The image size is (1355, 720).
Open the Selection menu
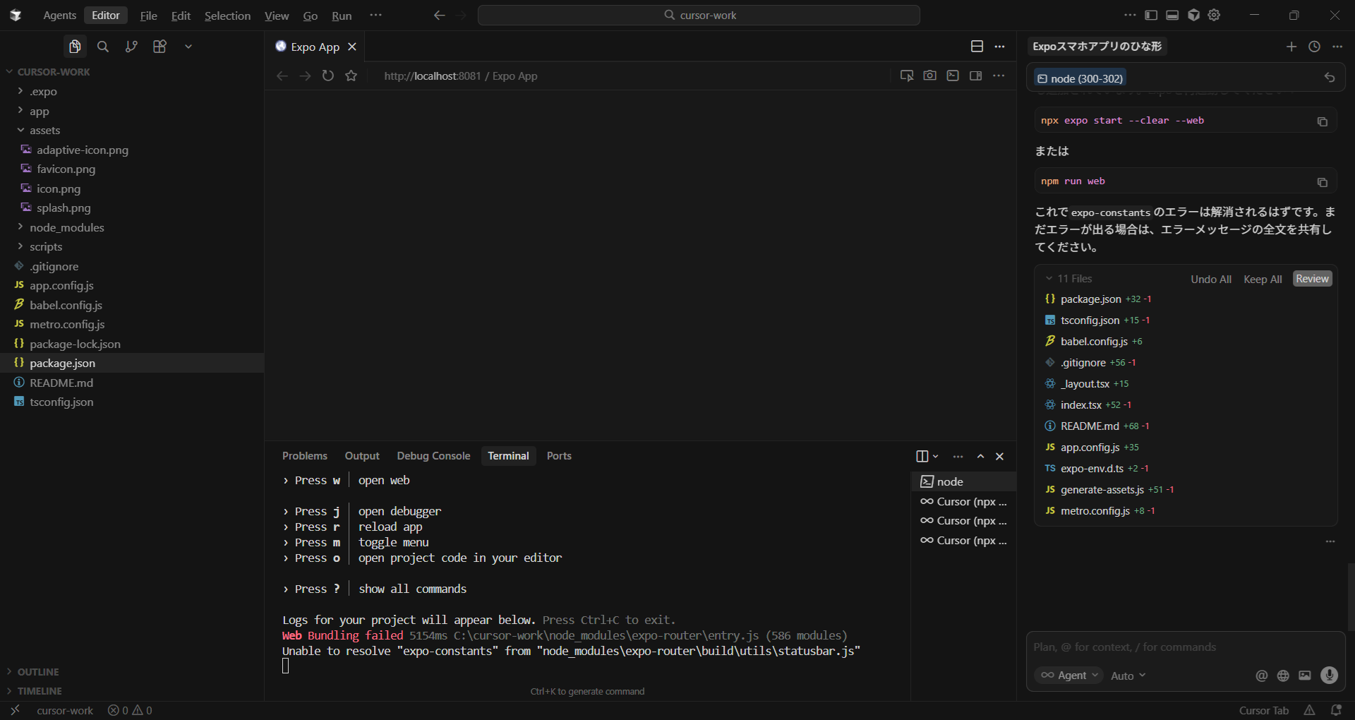(227, 16)
